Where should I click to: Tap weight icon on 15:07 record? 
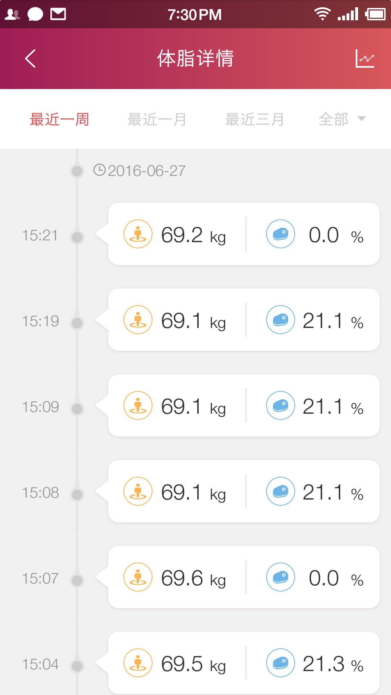138,577
